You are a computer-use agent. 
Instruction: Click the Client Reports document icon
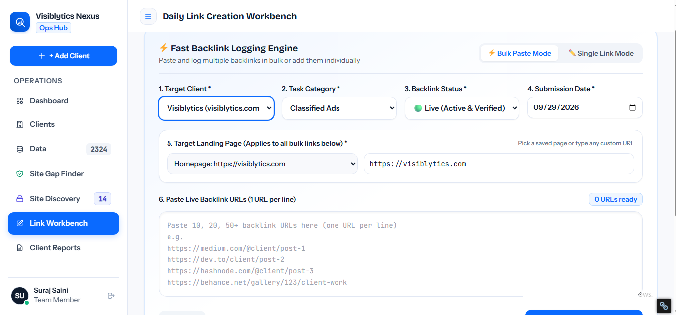20,248
